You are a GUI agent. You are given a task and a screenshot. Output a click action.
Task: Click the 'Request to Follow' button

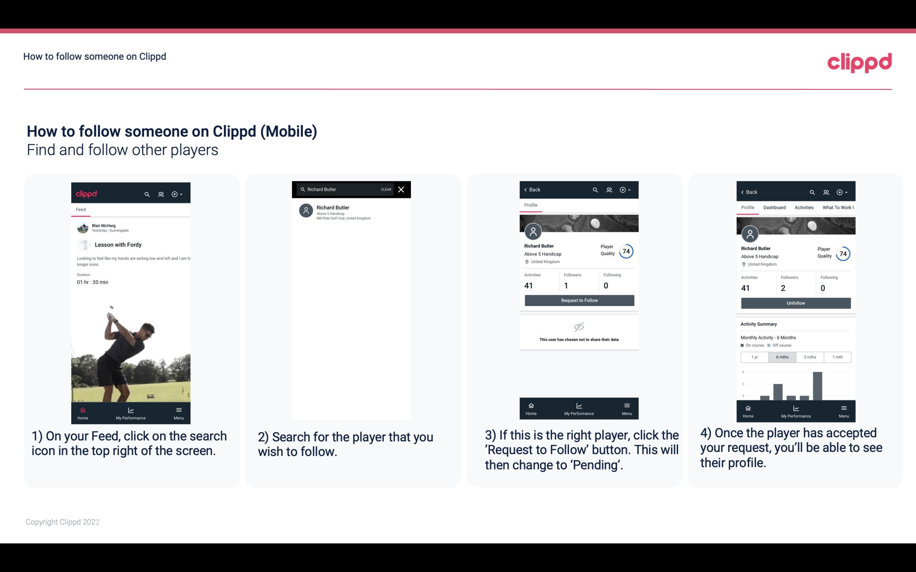[x=578, y=300]
